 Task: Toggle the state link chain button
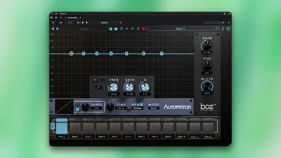coord(53,126)
